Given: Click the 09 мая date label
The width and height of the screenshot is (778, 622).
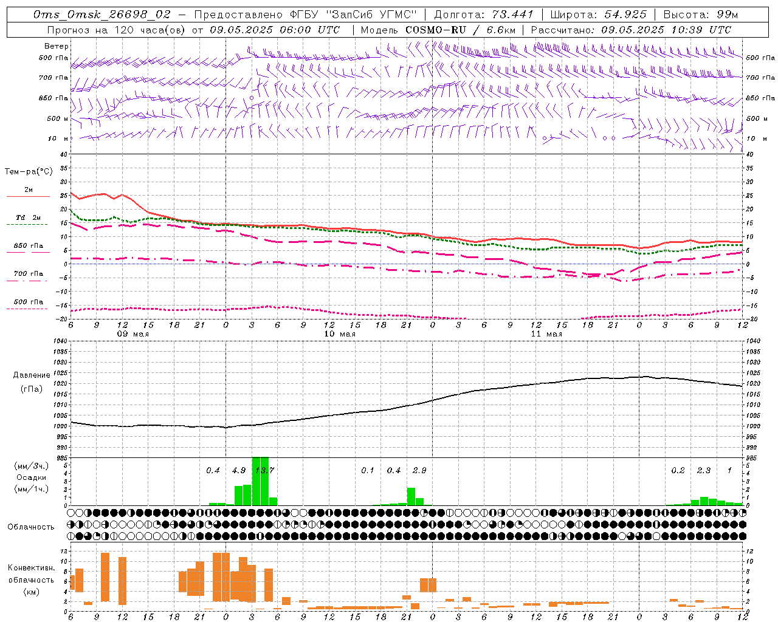Looking at the screenshot, I should tap(133, 334).
